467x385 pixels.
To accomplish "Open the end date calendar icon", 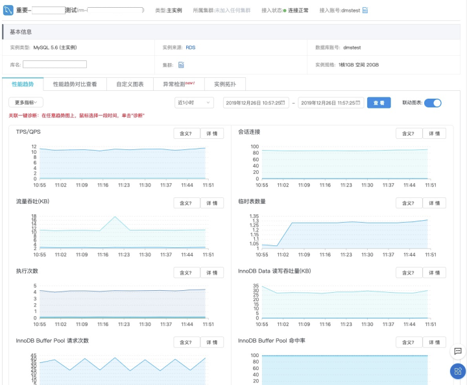I will coord(358,103).
